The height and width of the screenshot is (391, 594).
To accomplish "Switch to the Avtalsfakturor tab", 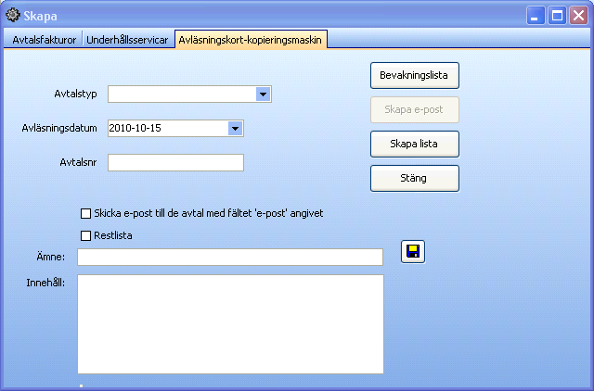I will pos(44,41).
